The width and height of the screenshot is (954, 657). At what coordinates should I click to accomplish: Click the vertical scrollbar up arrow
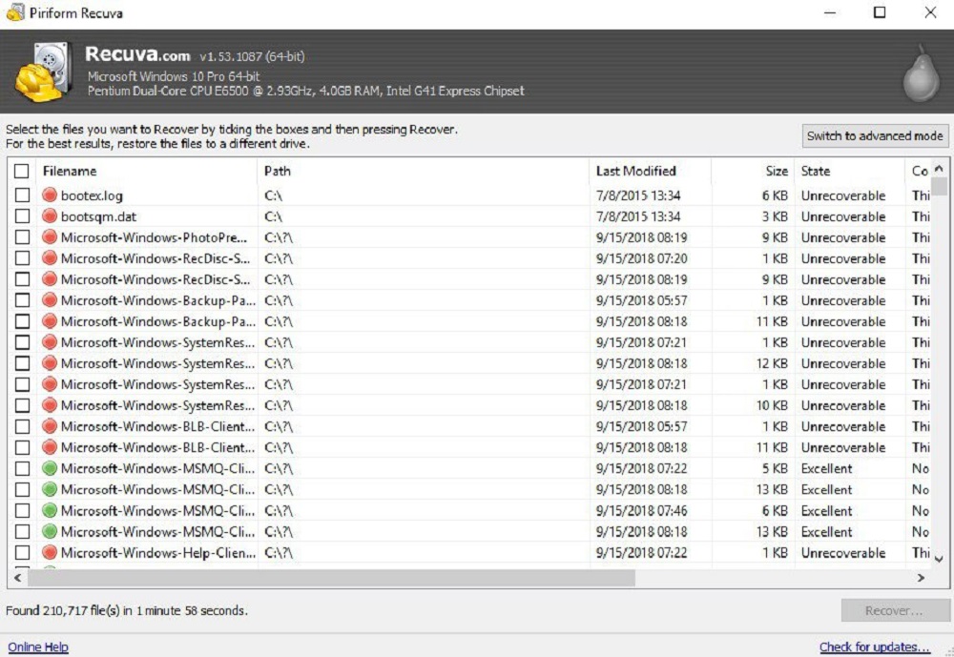(940, 169)
